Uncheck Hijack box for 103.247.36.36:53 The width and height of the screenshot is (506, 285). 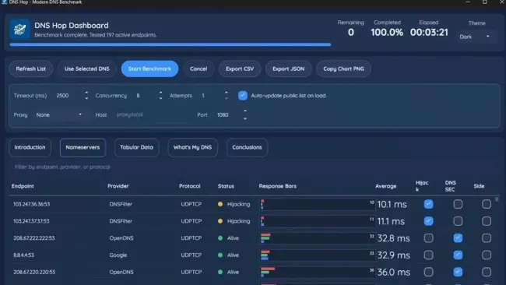click(429, 204)
